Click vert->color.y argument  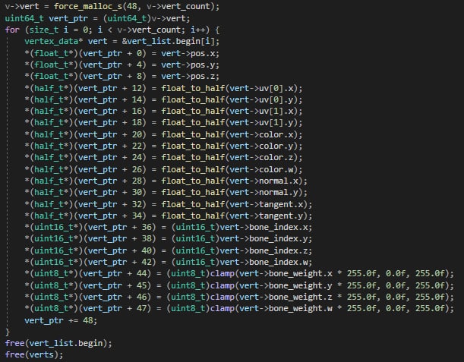pos(261,146)
